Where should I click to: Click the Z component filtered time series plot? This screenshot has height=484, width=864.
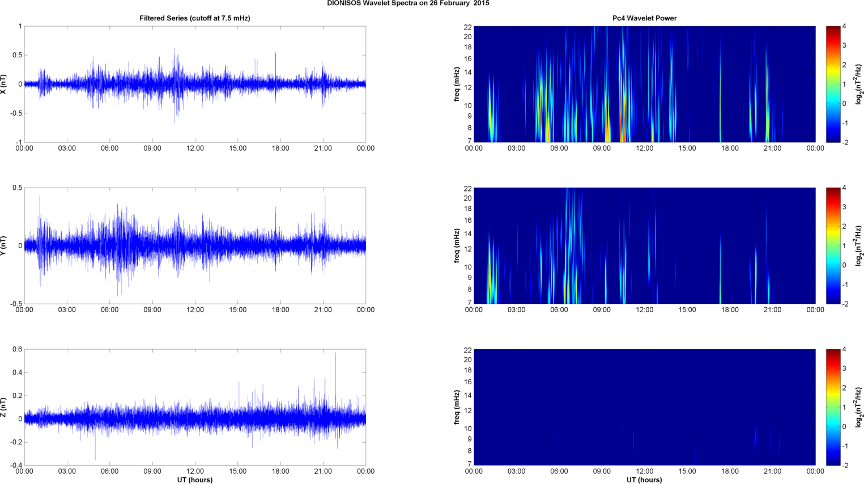pos(195,407)
